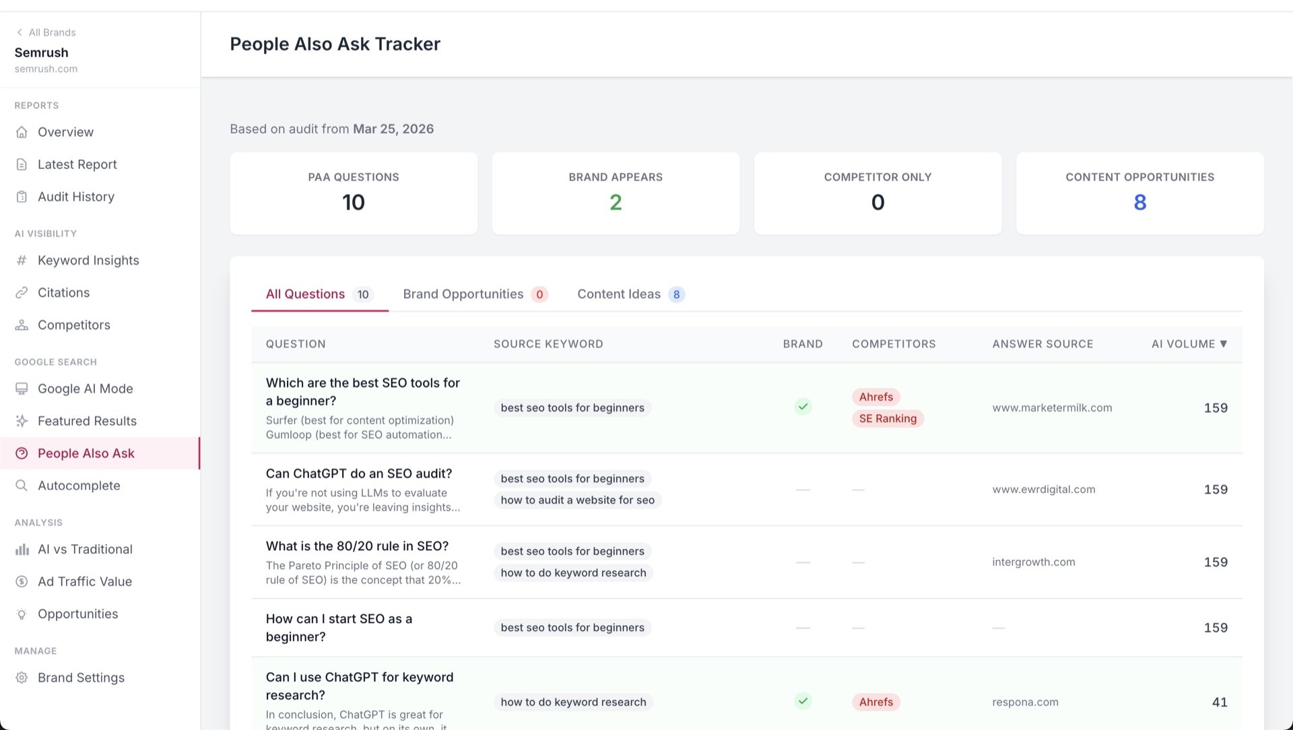The image size is (1293, 730).
Task: Click the Keyword Insights hash icon
Action: point(22,261)
